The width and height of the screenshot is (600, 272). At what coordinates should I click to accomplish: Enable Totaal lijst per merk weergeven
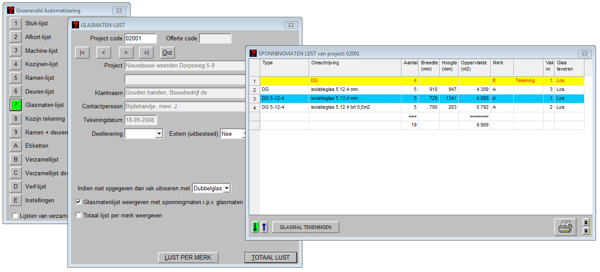79,215
